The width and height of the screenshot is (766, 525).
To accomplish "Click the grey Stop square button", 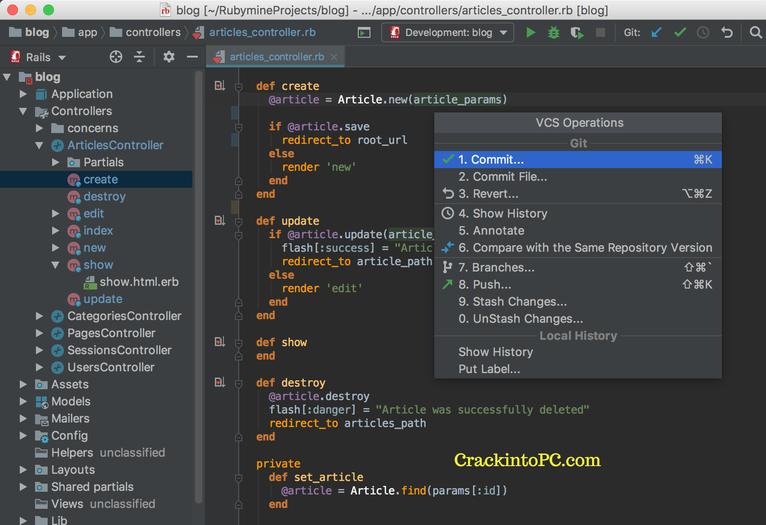I will (600, 32).
